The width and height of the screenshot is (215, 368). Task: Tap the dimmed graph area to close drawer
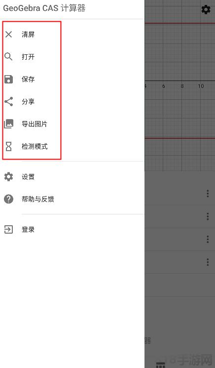point(180,85)
